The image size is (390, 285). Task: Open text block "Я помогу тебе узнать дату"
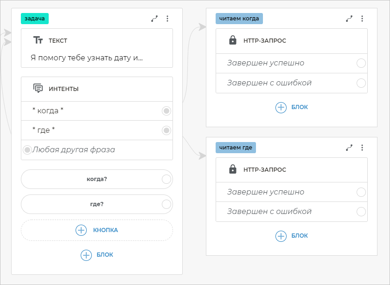(87, 58)
